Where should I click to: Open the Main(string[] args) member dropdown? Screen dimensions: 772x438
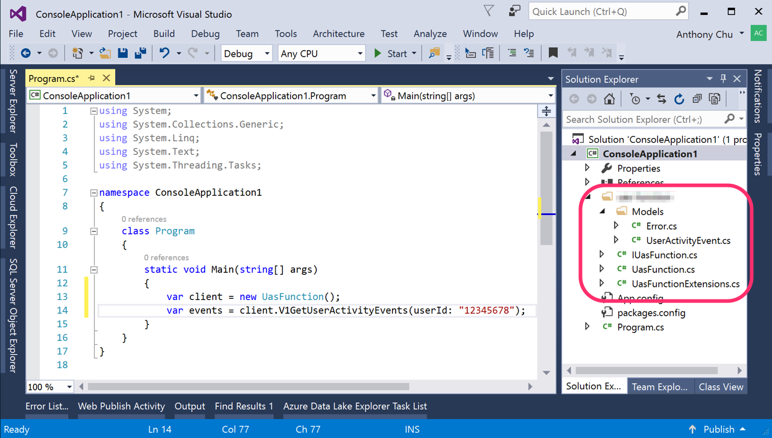tap(551, 96)
